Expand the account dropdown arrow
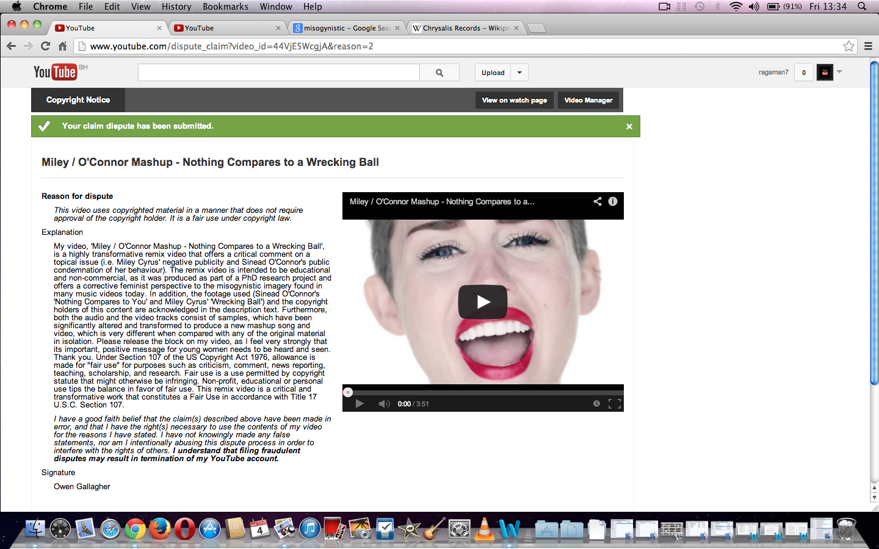The width and height of the screenshot is (879, 549). pos(839,72)
